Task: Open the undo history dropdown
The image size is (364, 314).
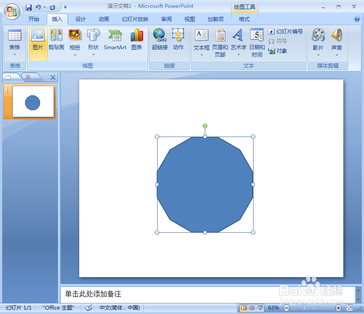Action: [x=44, y=7]
